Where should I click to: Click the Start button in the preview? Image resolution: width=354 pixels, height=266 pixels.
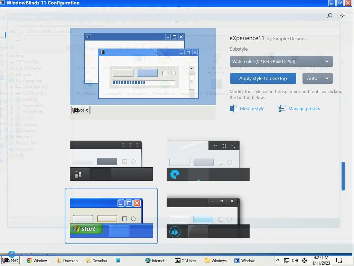(x=80, y=110)
